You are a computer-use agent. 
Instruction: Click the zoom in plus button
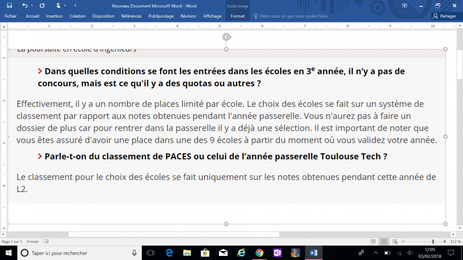point(444,242)
